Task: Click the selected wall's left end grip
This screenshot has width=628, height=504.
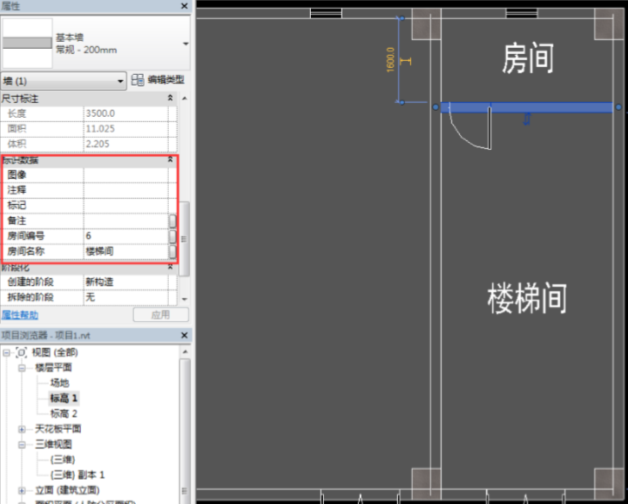Action: point(436,107)
